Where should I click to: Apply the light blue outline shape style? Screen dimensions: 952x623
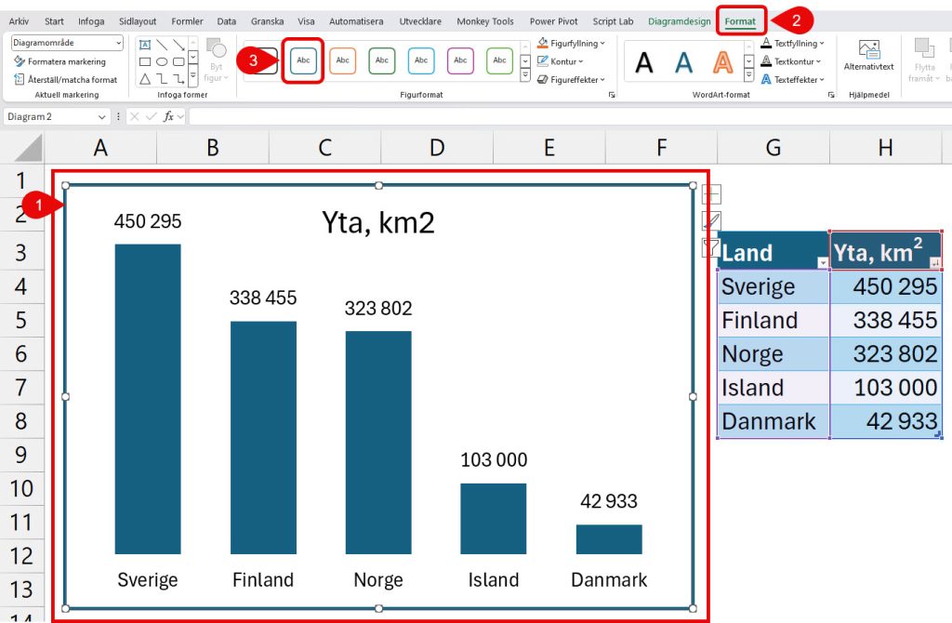[x=421, y=60]
